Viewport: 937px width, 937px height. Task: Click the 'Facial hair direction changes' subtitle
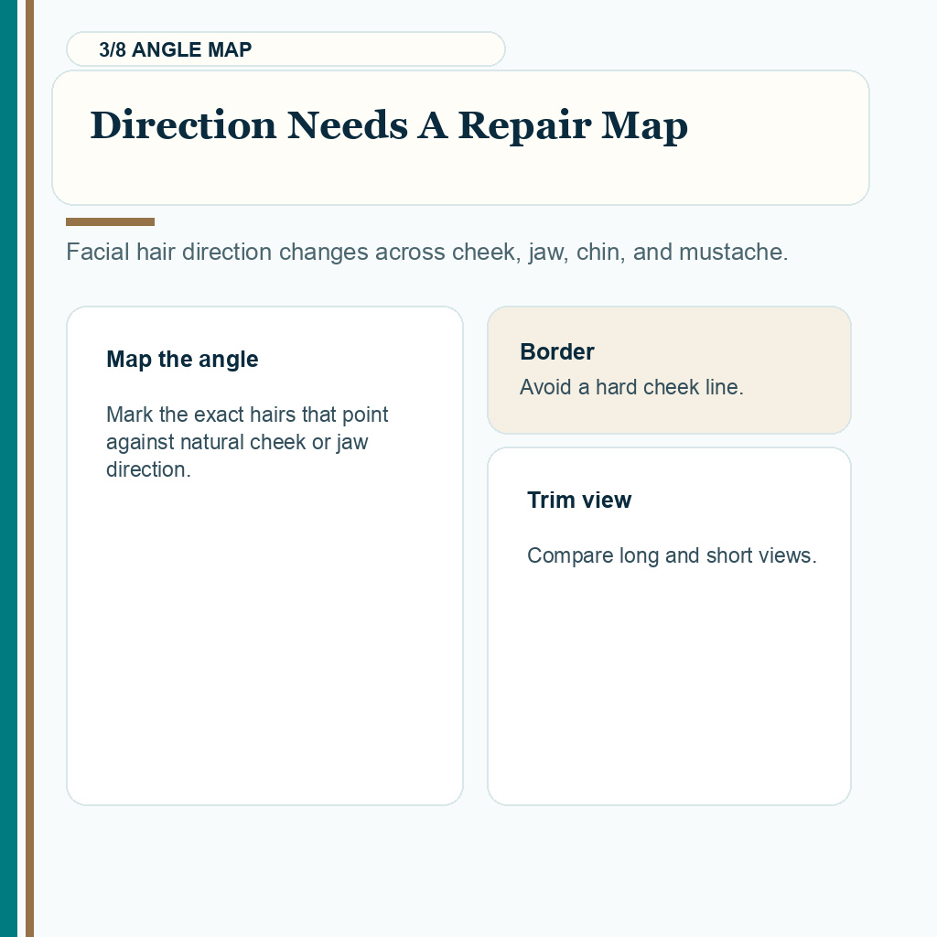[427, 253]
